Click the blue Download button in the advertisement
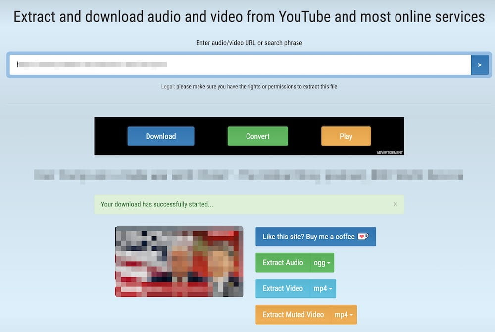Image resolution: width=495 pixels, height=332 pixels. (161, 136)
